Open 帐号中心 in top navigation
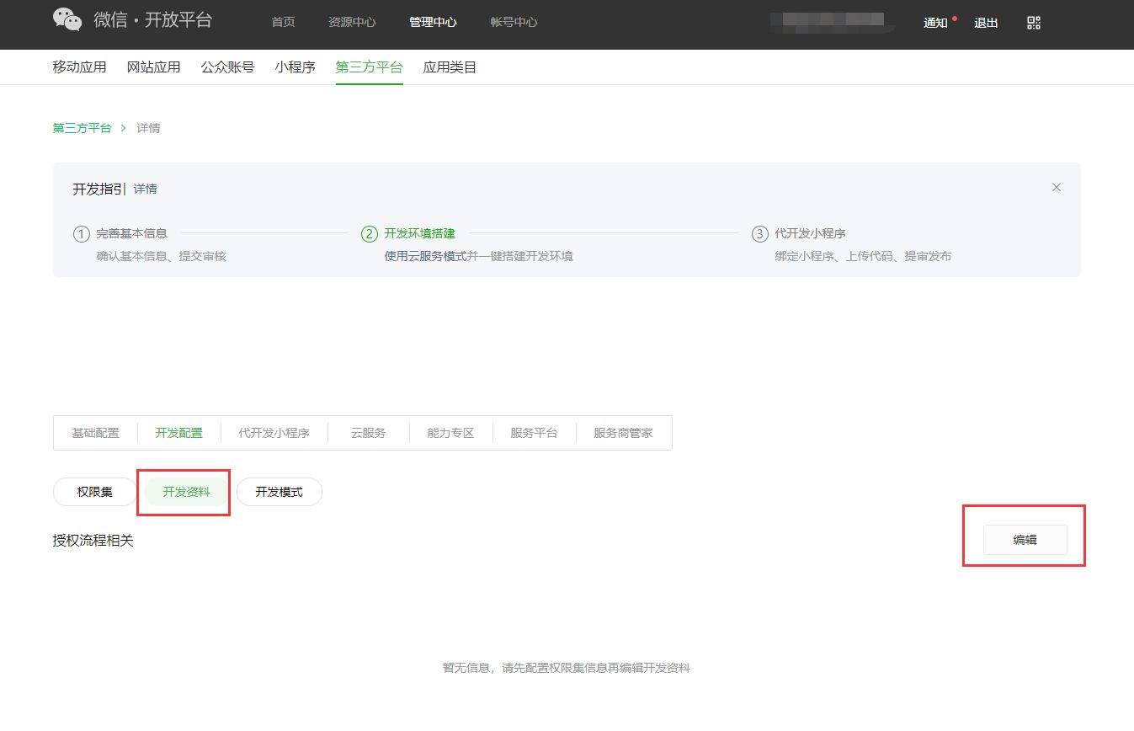This screenshot has width=1134, height=731. click(x=514, y=22)
